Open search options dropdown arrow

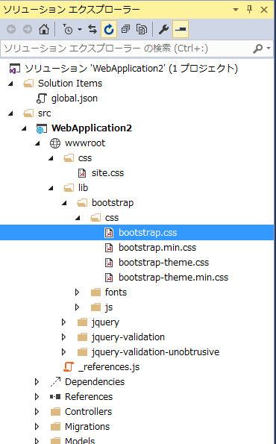[269, 49]
